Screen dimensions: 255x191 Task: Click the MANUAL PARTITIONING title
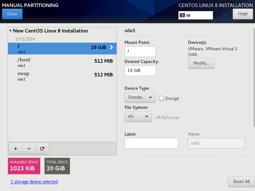(x=30, y=5)
